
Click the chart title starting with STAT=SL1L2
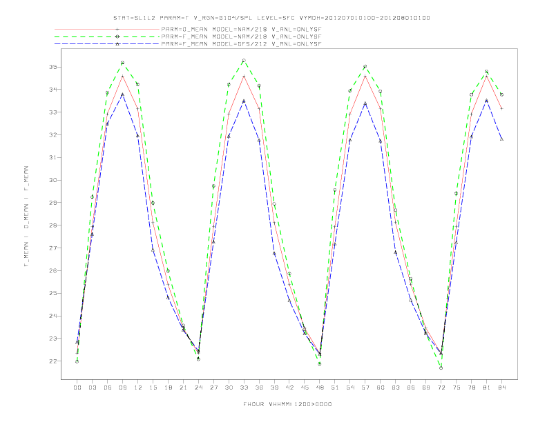[271, 18]
